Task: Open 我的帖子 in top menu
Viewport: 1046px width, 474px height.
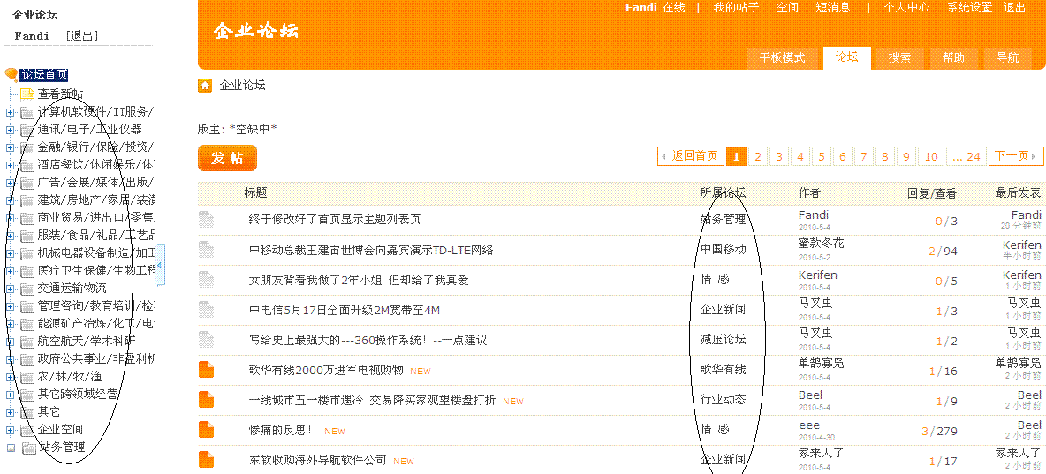Action: [737, 8]
